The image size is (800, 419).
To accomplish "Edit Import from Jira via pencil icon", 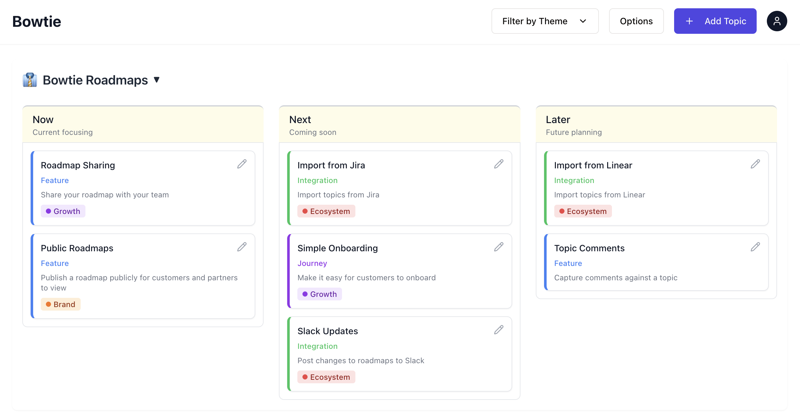I will [498, 164].
